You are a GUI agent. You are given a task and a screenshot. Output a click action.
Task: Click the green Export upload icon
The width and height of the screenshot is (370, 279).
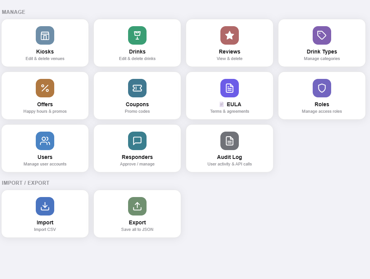137,206
